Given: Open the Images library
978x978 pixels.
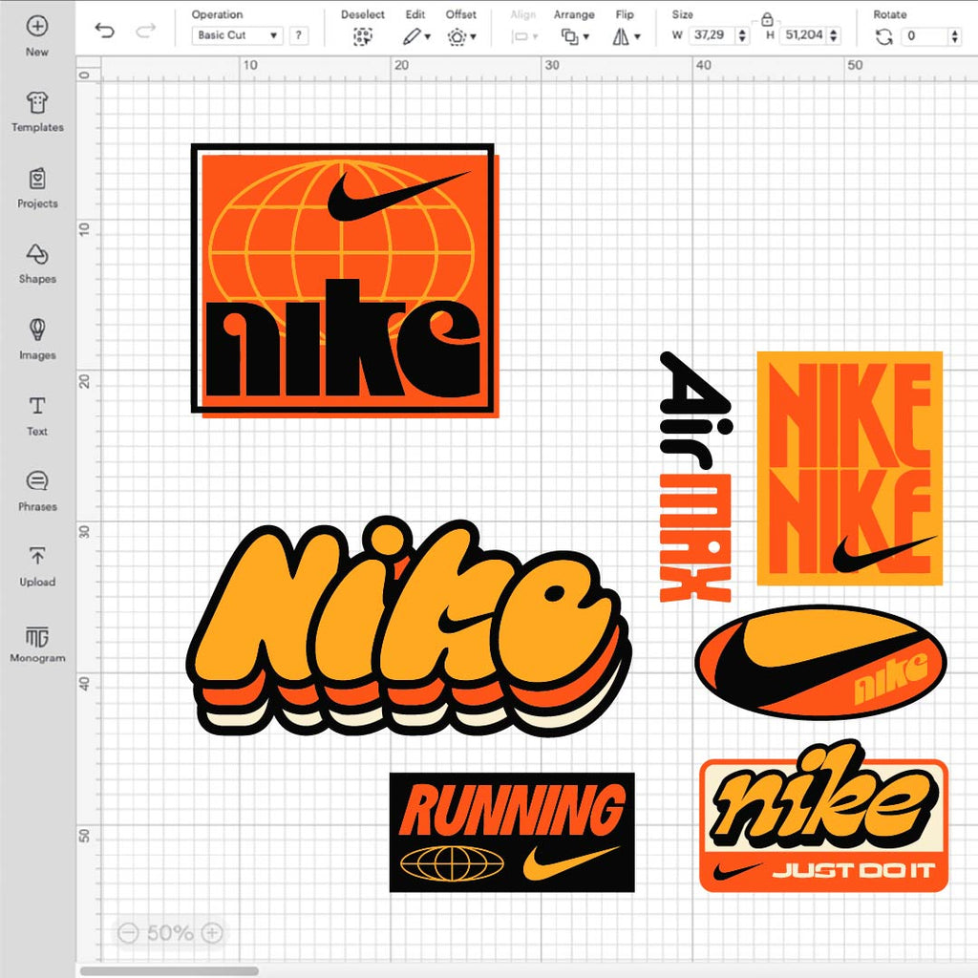Looking at the screenshot, I should click(x=37, y=331).
